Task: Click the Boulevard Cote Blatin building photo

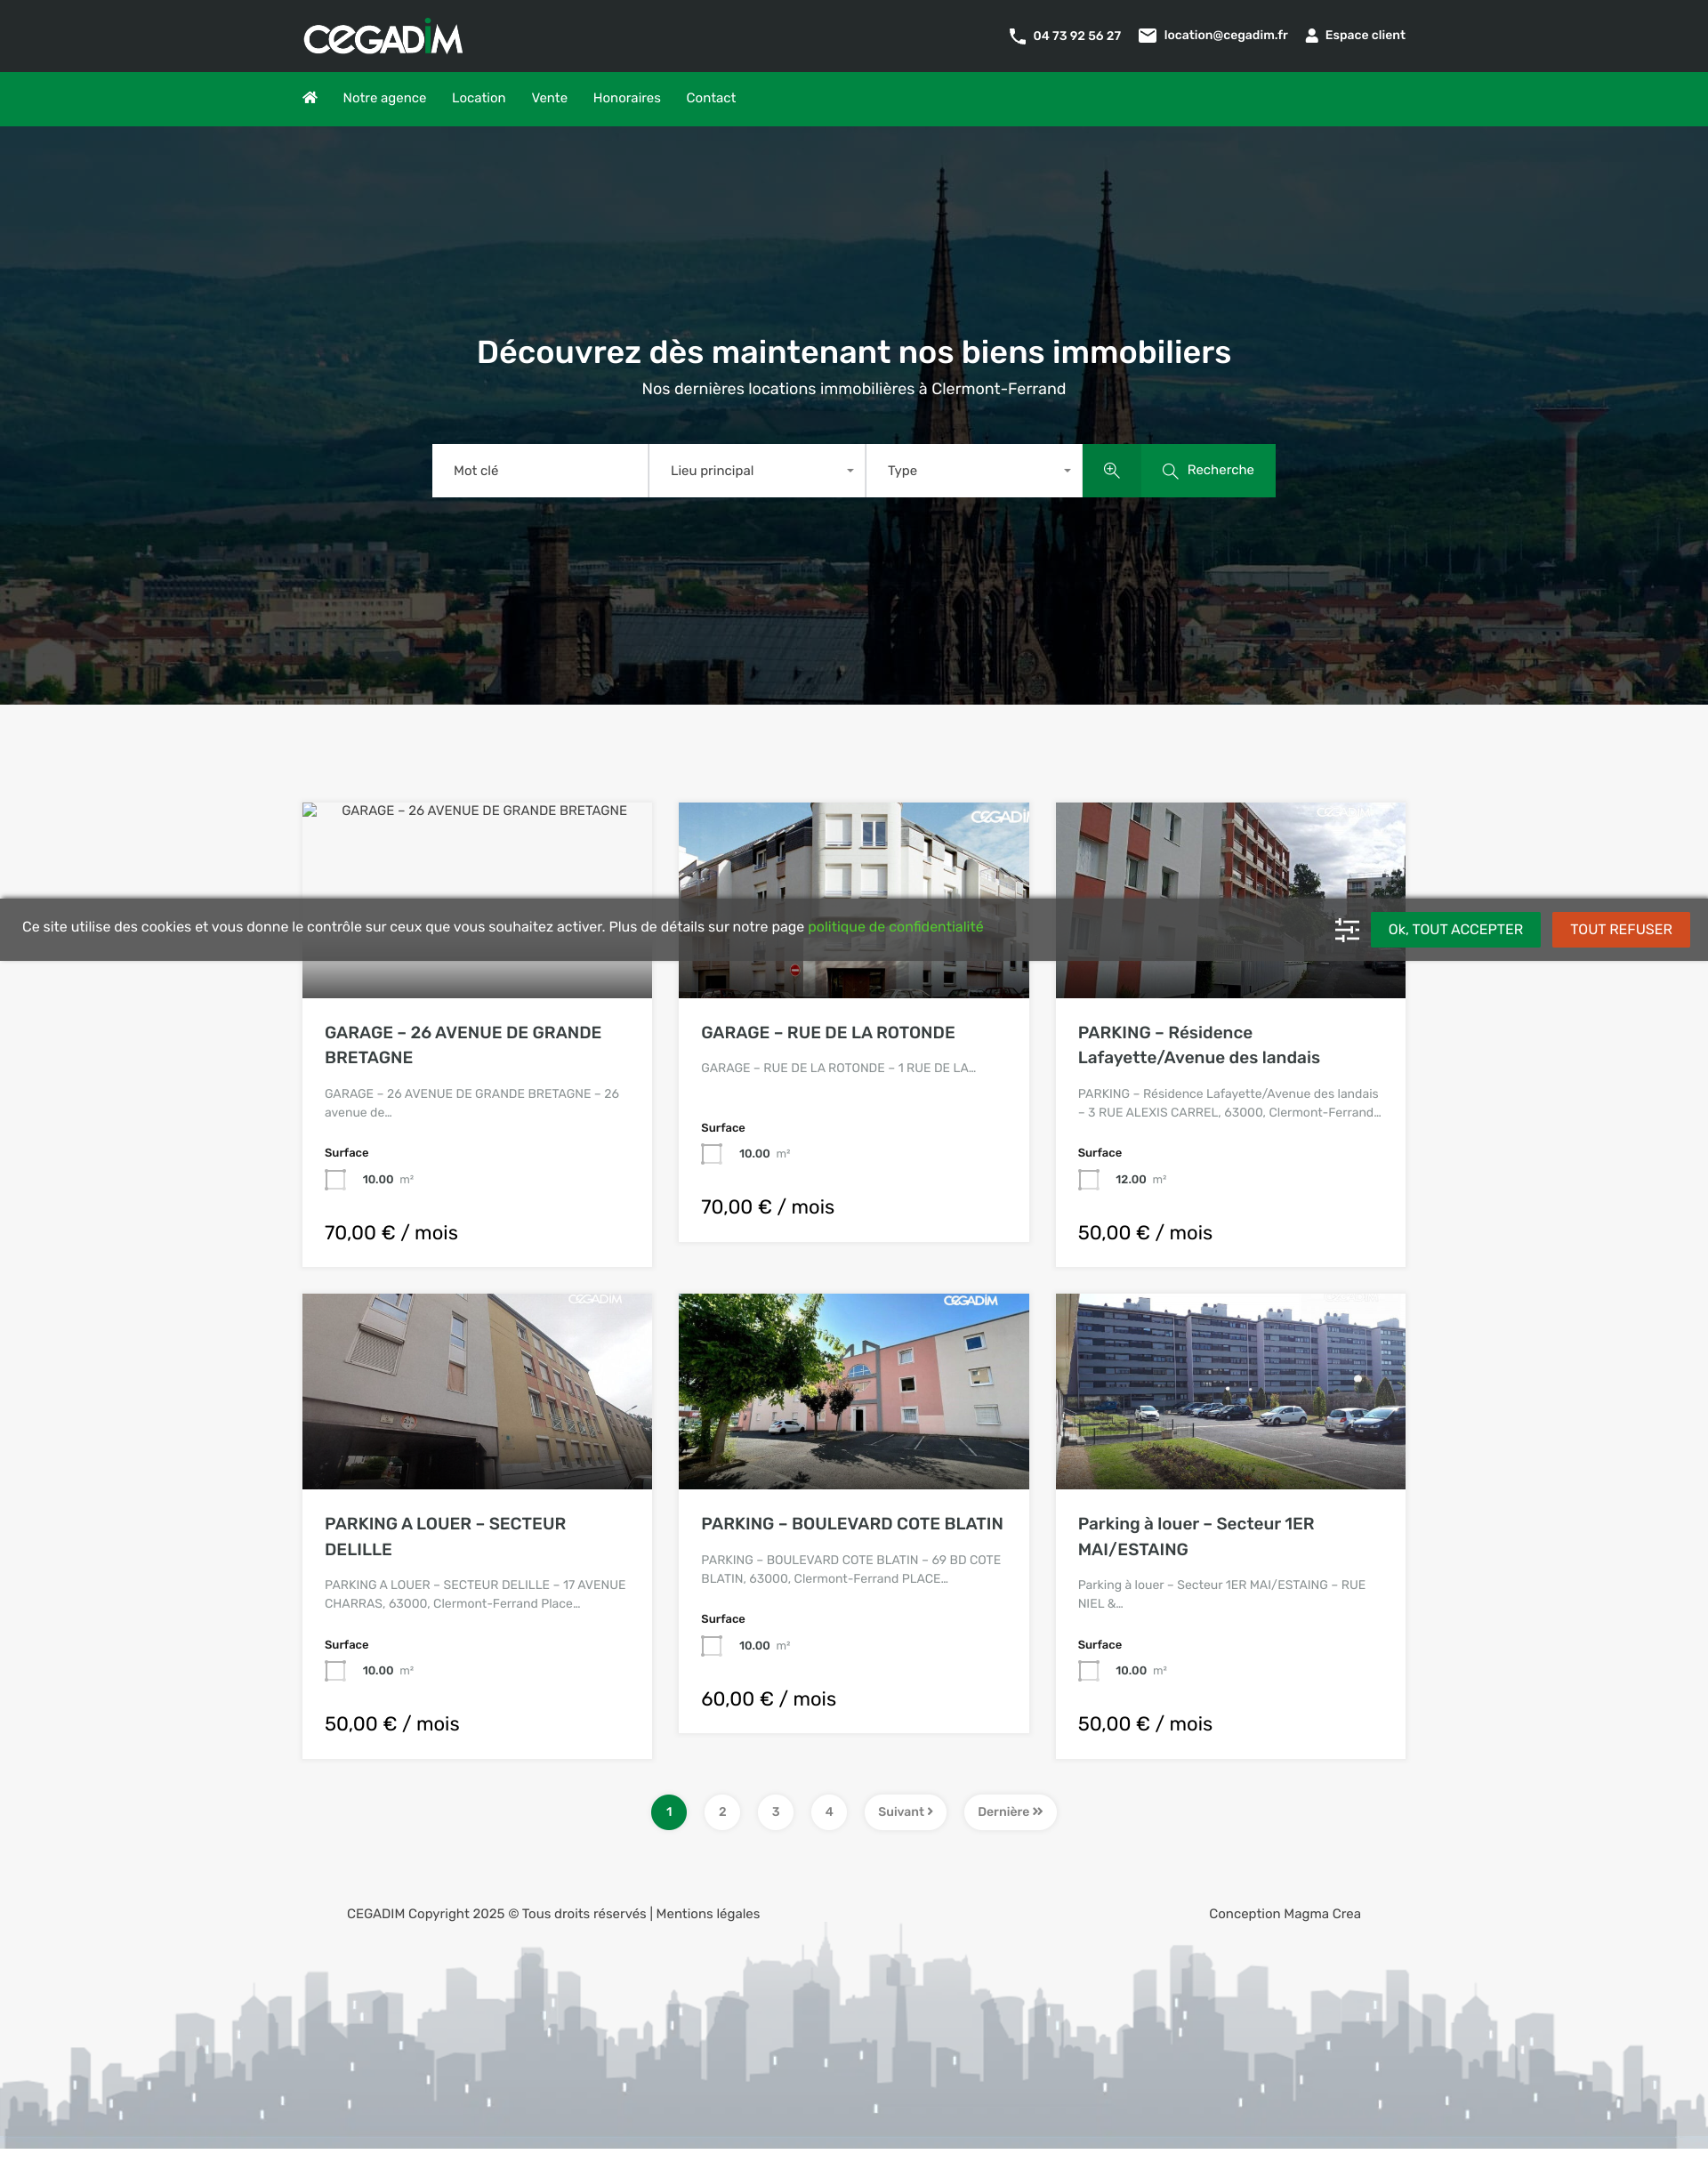Action: [x=853, y=1391]
